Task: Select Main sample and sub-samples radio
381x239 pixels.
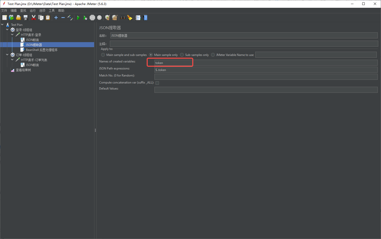Action: [103, 55]
